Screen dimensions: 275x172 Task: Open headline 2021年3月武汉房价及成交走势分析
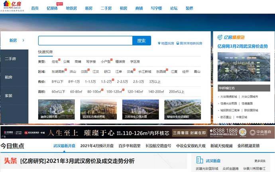click(78, 161)
